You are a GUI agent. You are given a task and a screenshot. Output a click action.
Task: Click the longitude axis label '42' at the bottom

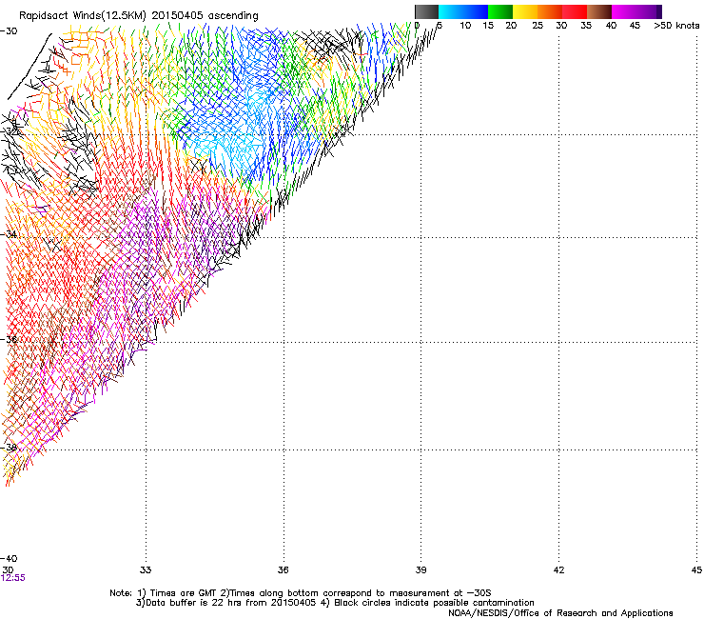(x=558, y=570)
